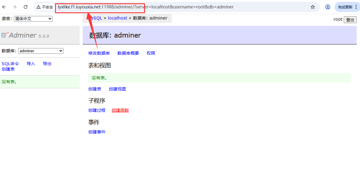Click the Adminer logo icon
Screen dimensions: 360x188
(x=4, y=35)
